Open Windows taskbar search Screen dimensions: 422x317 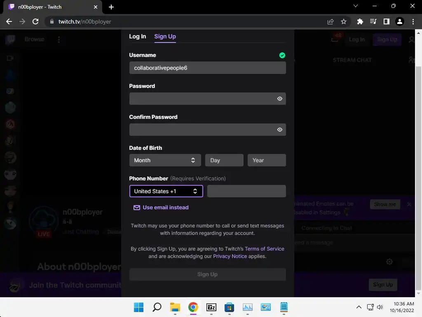(157, 307)
